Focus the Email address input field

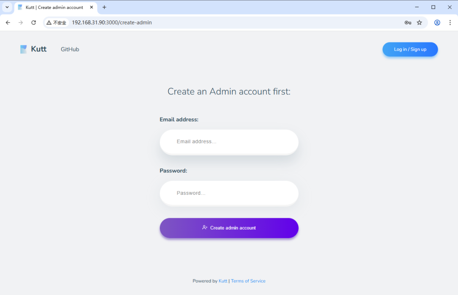(x=229, y=141)
